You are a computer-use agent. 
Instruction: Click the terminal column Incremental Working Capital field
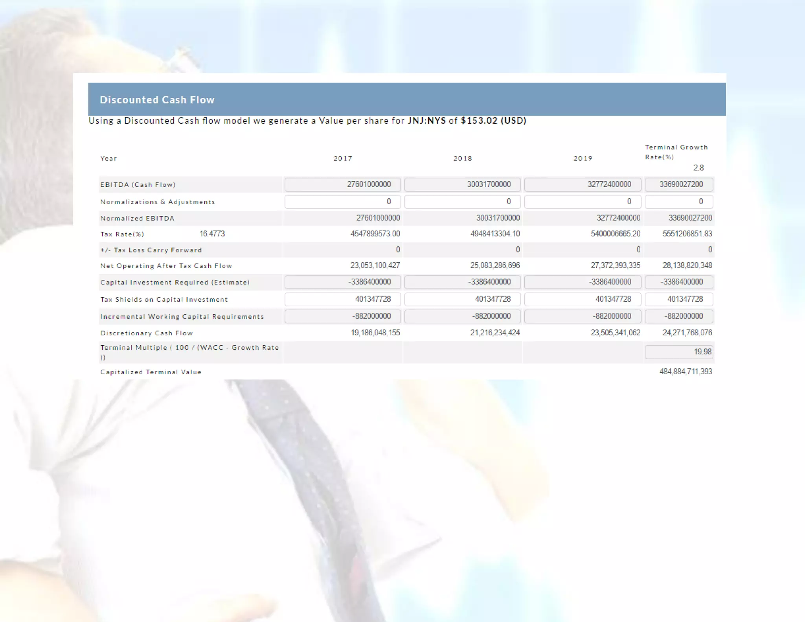679,316
